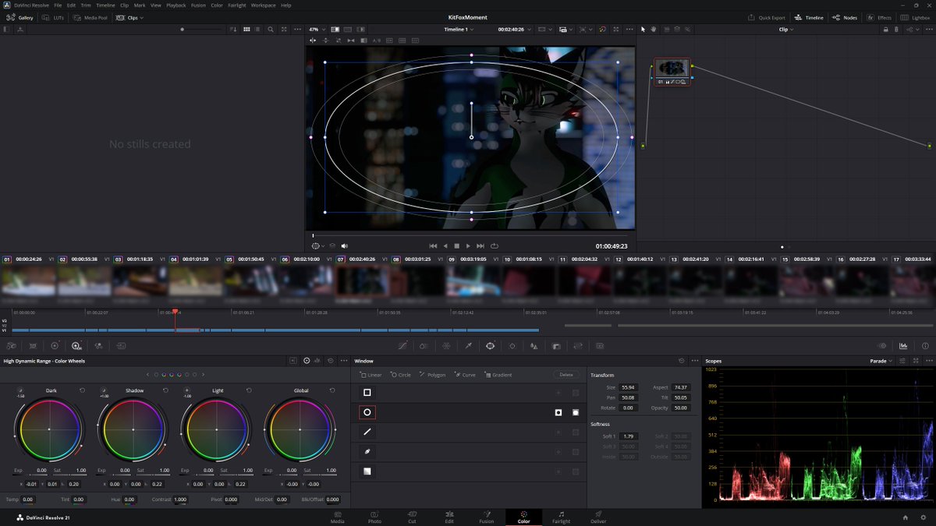The width and height of the screenshot is (936, 526).
Task: Toggle the Gallery panel
Action: pos(20,17)
